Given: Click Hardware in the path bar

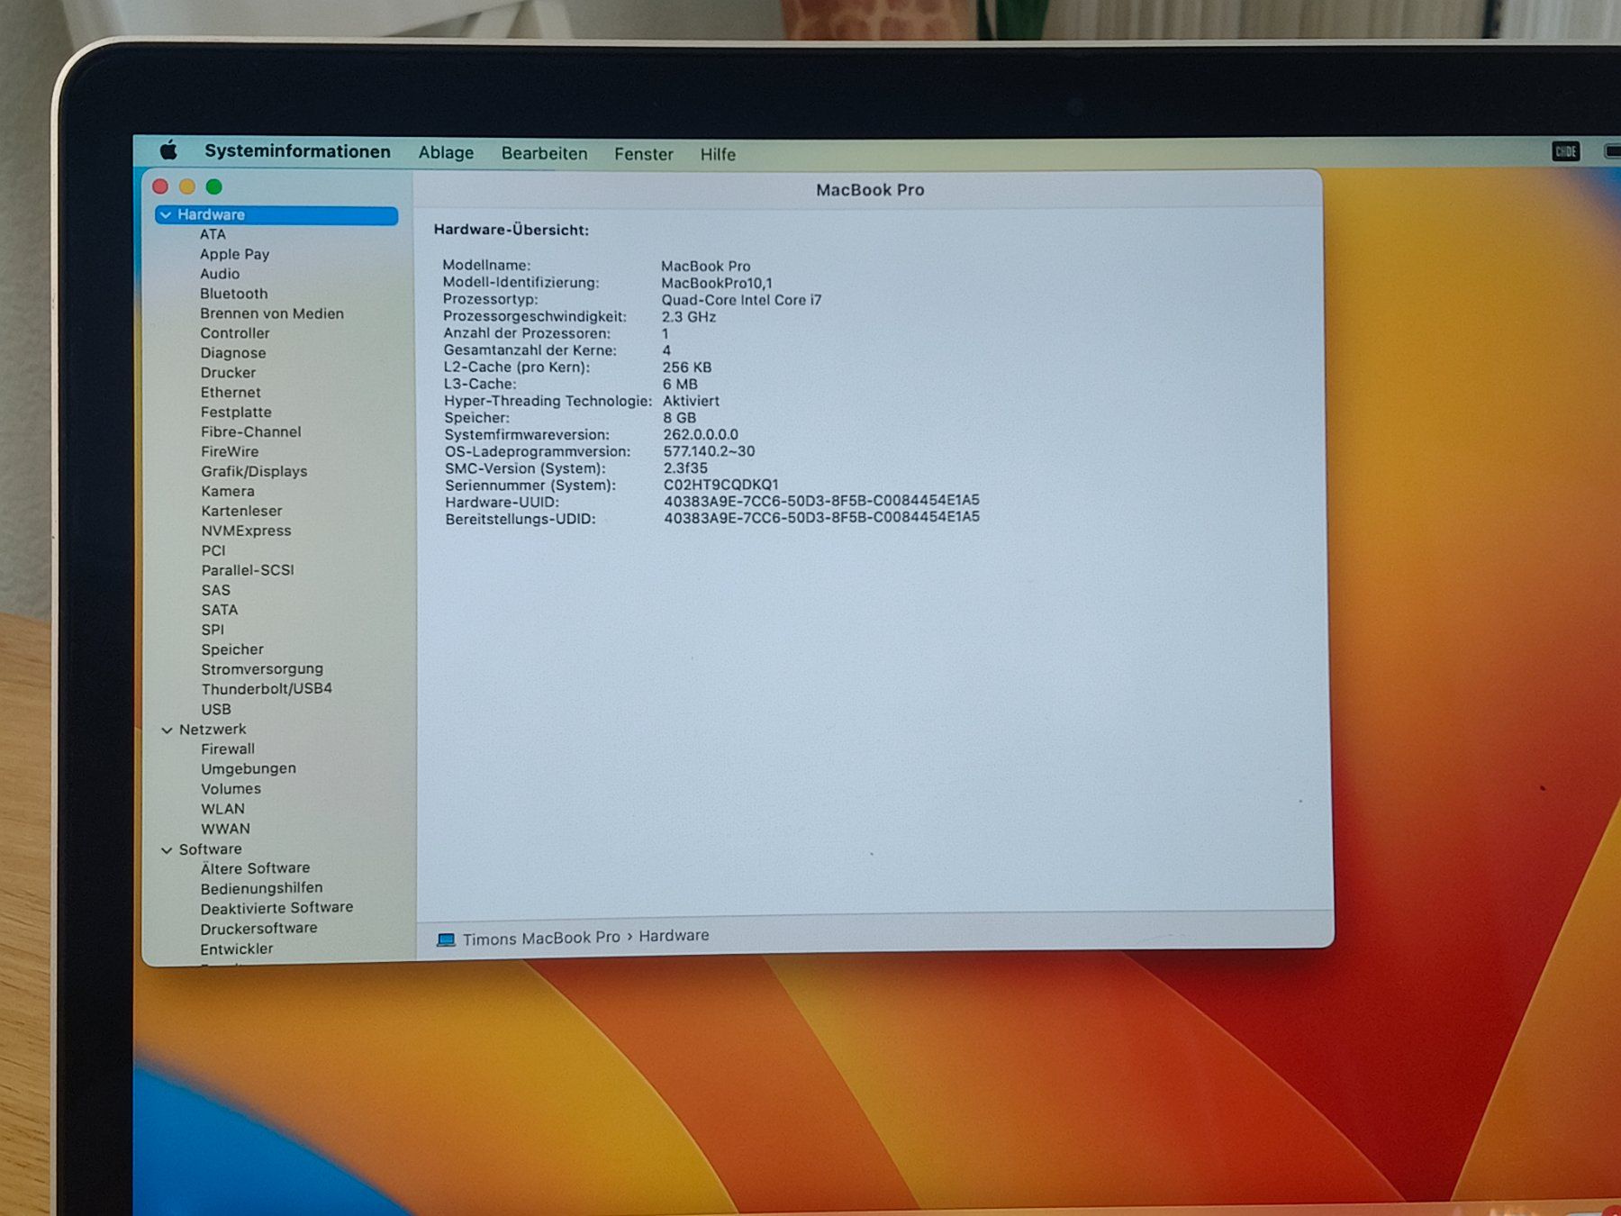Looking at the screenshot, I should tap(674, 936).
